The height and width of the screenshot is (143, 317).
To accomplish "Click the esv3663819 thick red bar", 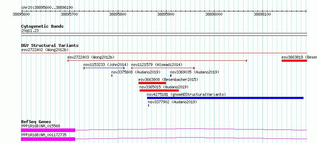I will click(294, 61).
